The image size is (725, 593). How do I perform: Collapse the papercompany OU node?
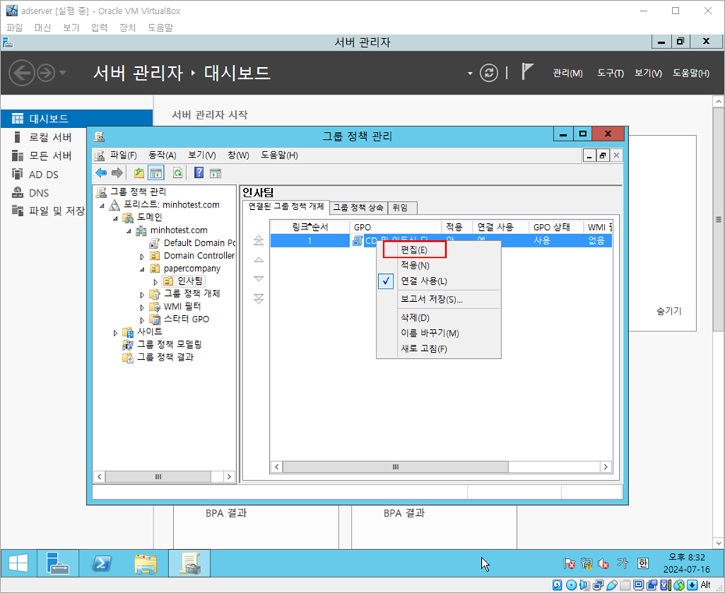coord(142,269)
